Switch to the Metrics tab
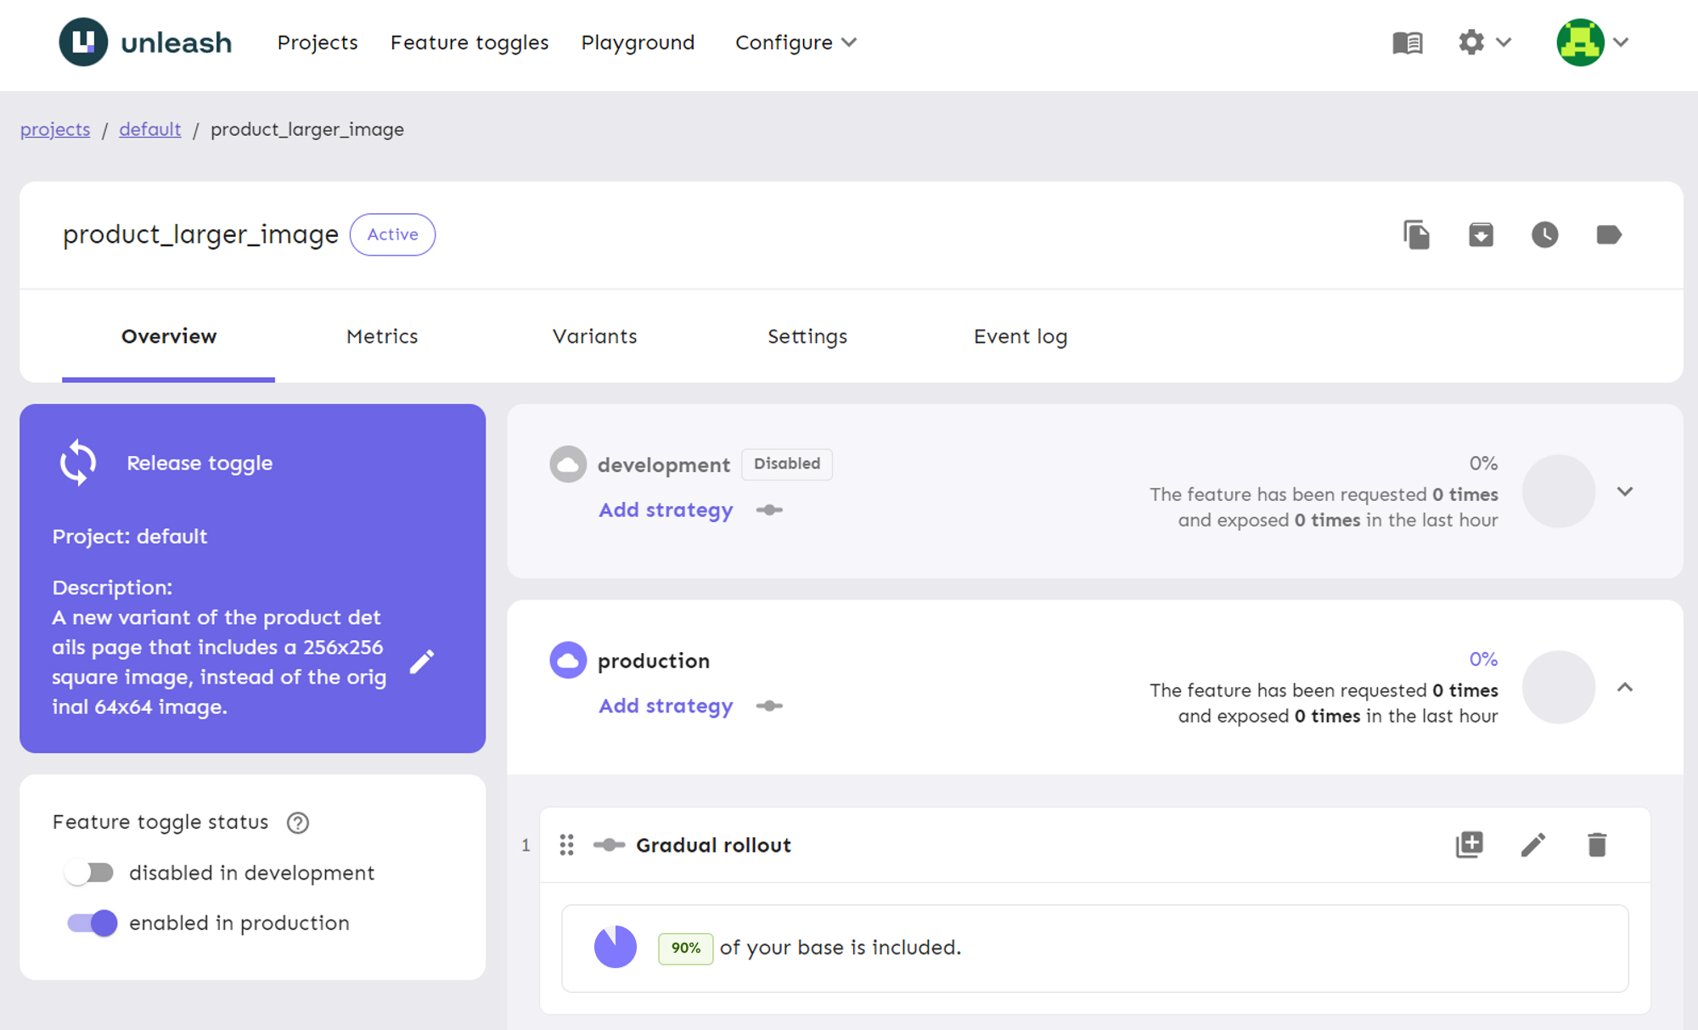Viewport: 1698px width, 1030px height. (x=382, y=336)
